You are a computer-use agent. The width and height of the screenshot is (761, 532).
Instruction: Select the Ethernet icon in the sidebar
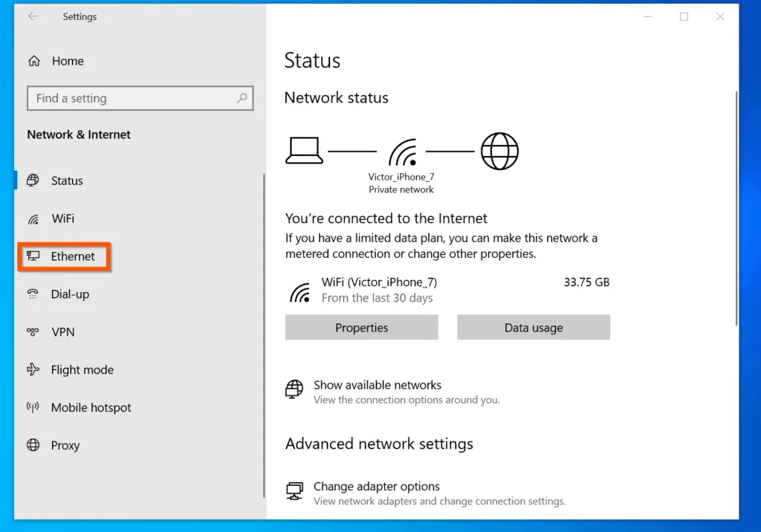point(33,256)
